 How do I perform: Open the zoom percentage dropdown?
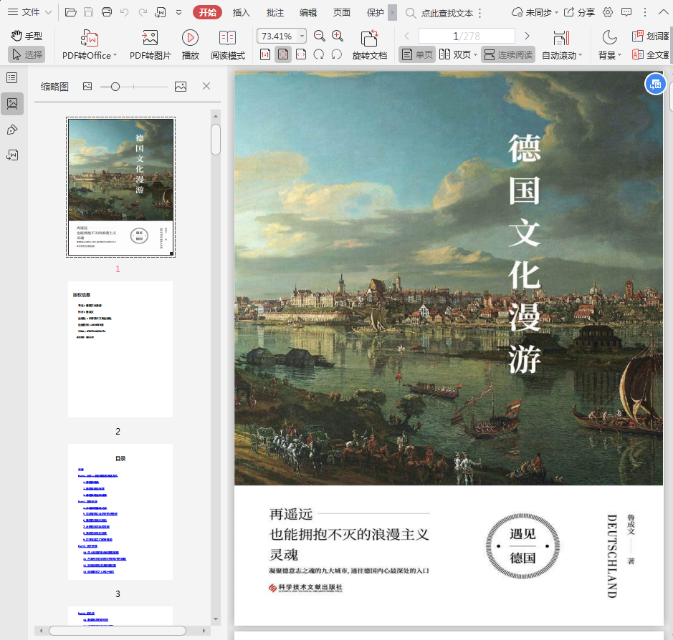pyautogui.click(x=302, y=37)
